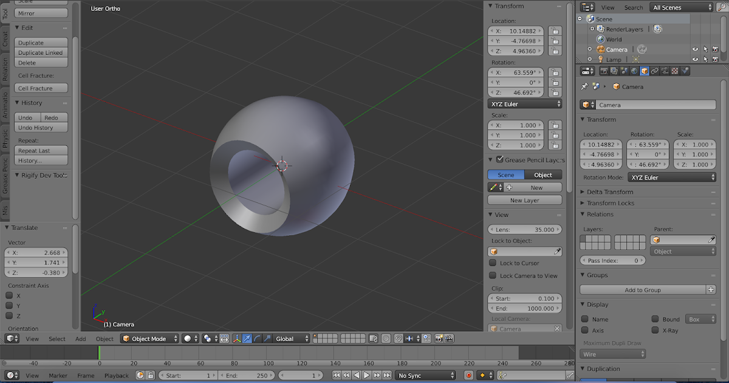Enable the Bound display checkbox

[655, 319]
